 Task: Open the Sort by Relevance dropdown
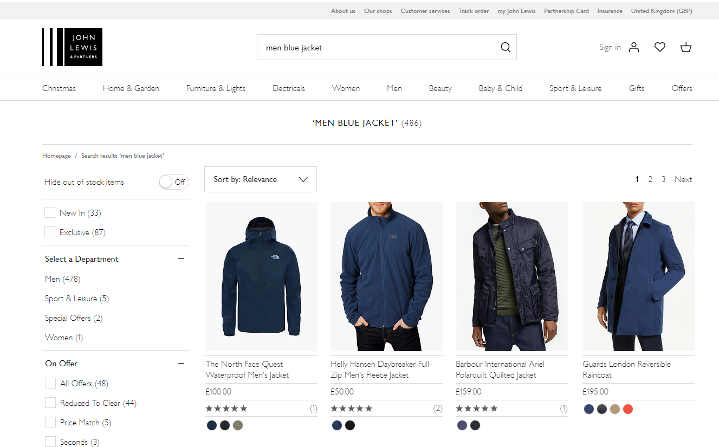[260, 179]
